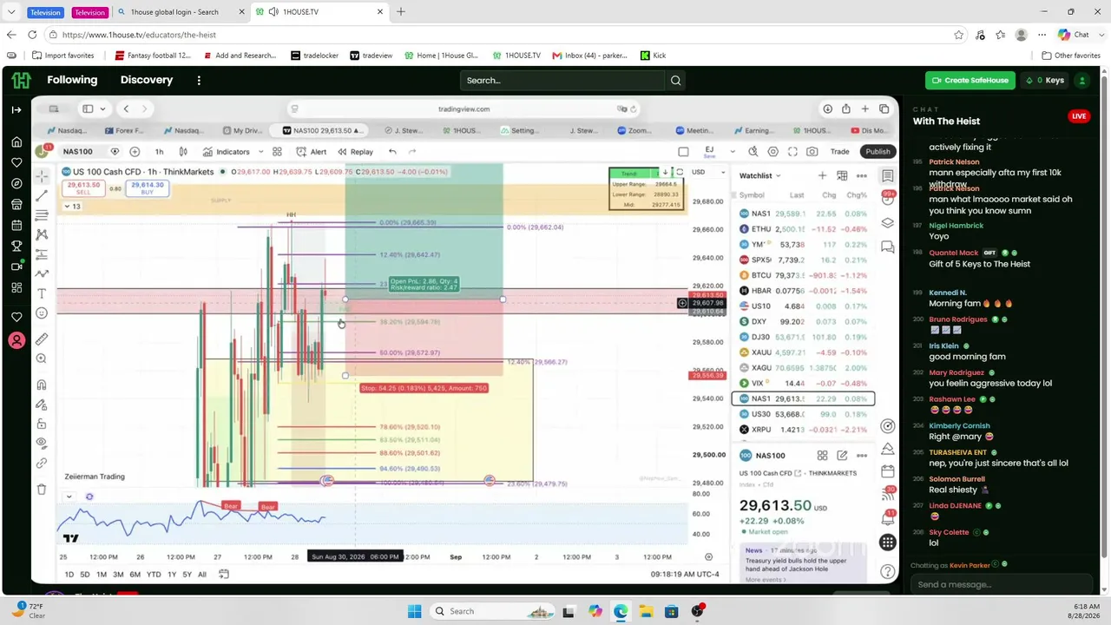This screenshot has width=1111, height=625.
Task: Lock all drawing tools
Action: pyautogui.click(x=42, y=424)
